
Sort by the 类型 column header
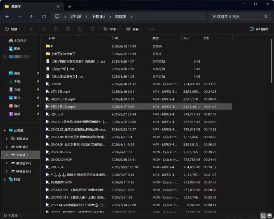155,38
